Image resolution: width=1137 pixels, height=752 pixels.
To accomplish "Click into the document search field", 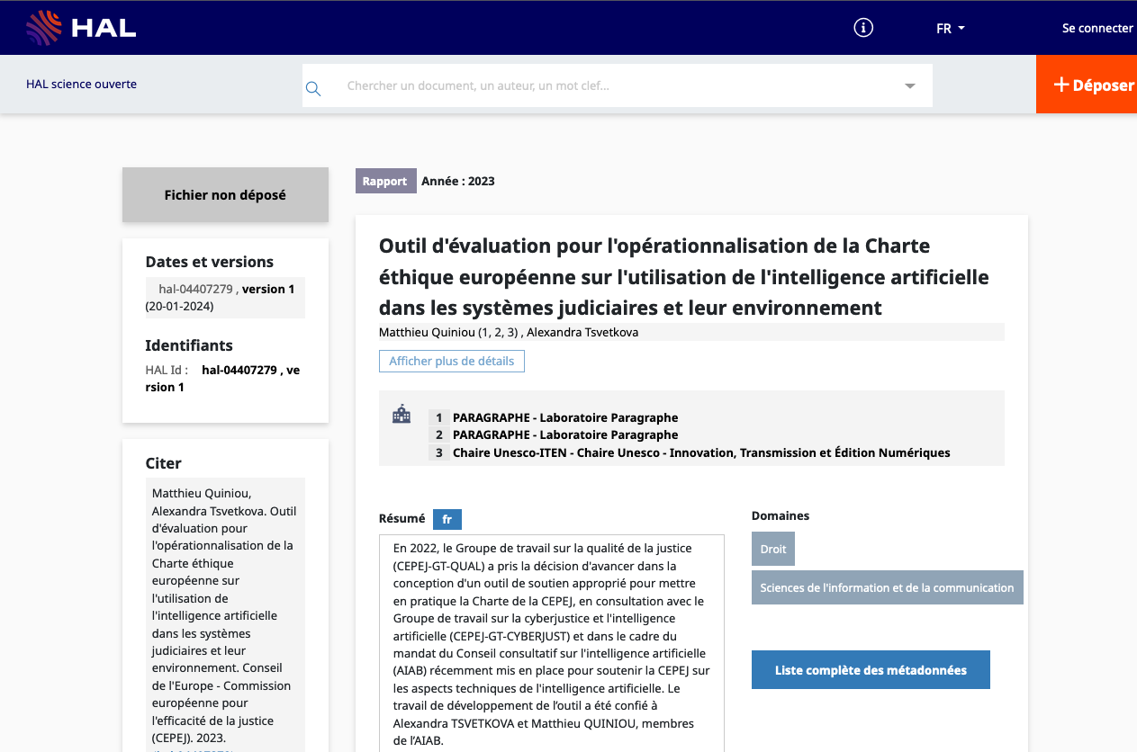I will tap(612, 86).
